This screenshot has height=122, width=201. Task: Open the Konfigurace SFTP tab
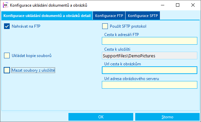143,16
